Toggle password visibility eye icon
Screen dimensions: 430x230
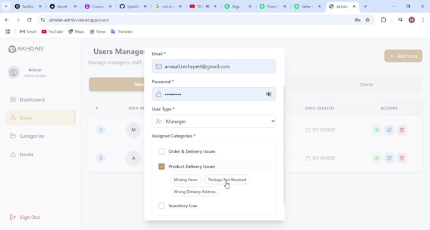(269, 94)
